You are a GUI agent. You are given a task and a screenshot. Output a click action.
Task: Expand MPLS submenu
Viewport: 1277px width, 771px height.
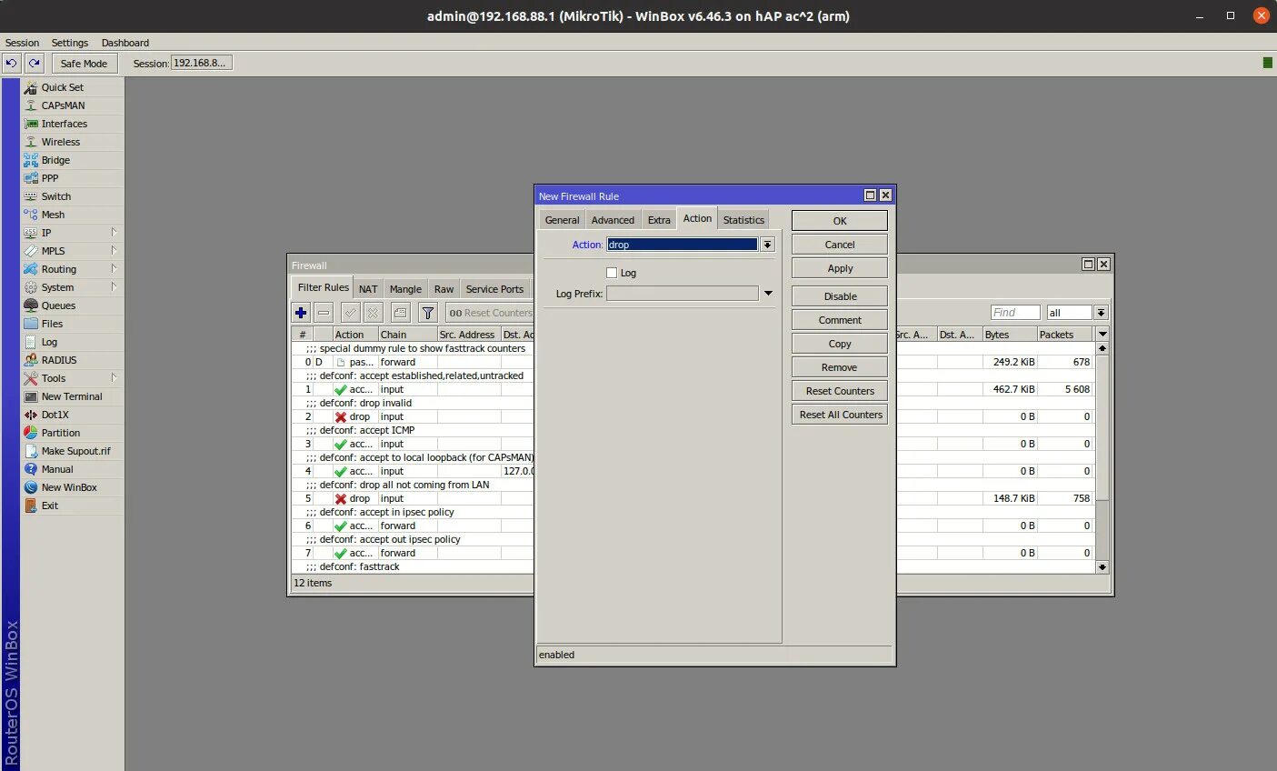(114, 251)
